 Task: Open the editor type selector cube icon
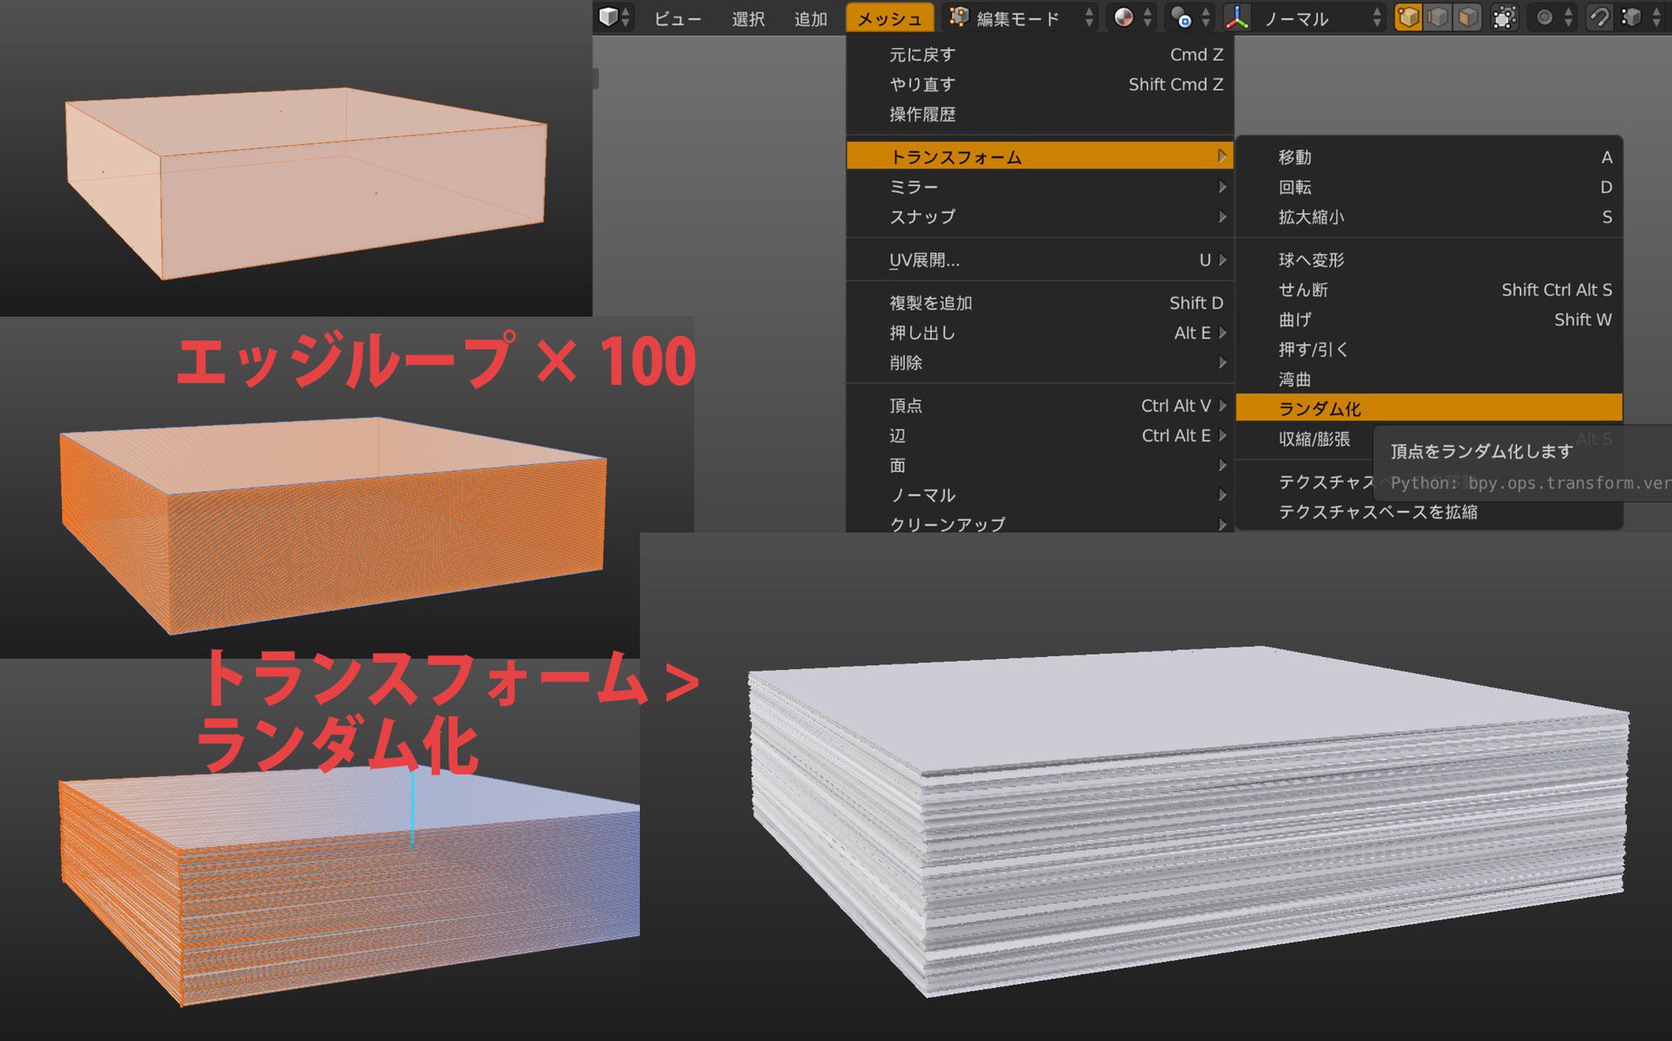(x=614, y=17)
